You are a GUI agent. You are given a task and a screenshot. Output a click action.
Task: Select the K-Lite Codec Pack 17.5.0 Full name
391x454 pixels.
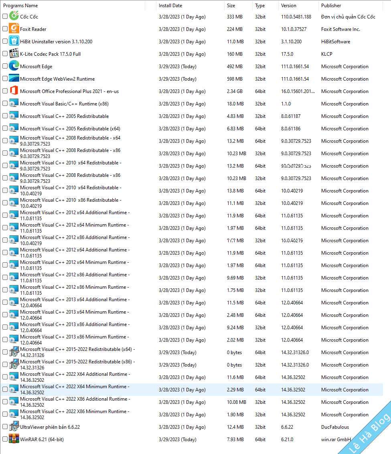51,54
